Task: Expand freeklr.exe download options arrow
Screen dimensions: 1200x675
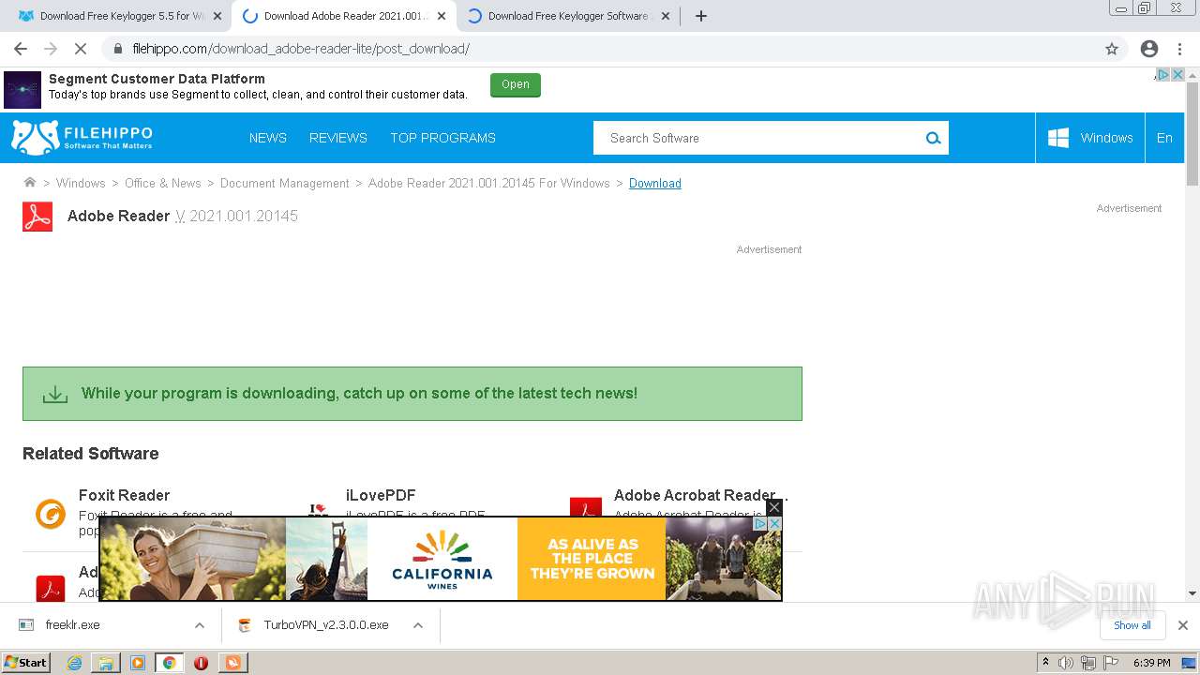Action: 200,625
